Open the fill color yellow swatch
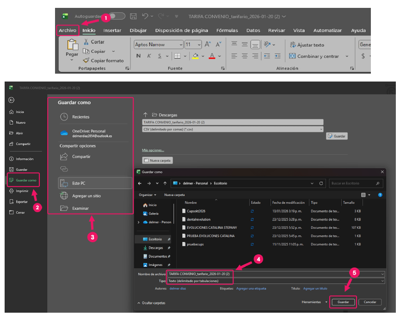 click(195, 56)
